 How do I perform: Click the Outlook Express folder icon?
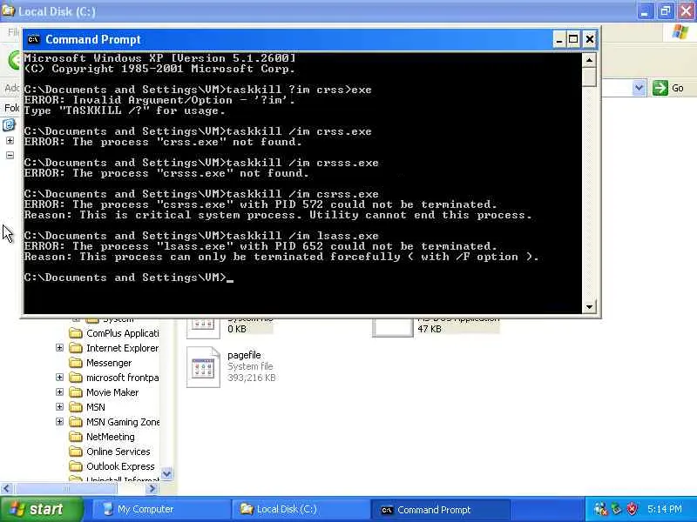pyautogui.click(x=76, y=466)
